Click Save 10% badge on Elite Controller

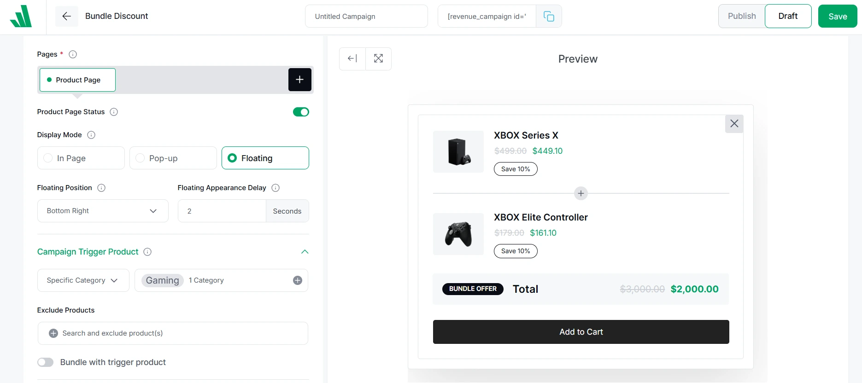516,251
